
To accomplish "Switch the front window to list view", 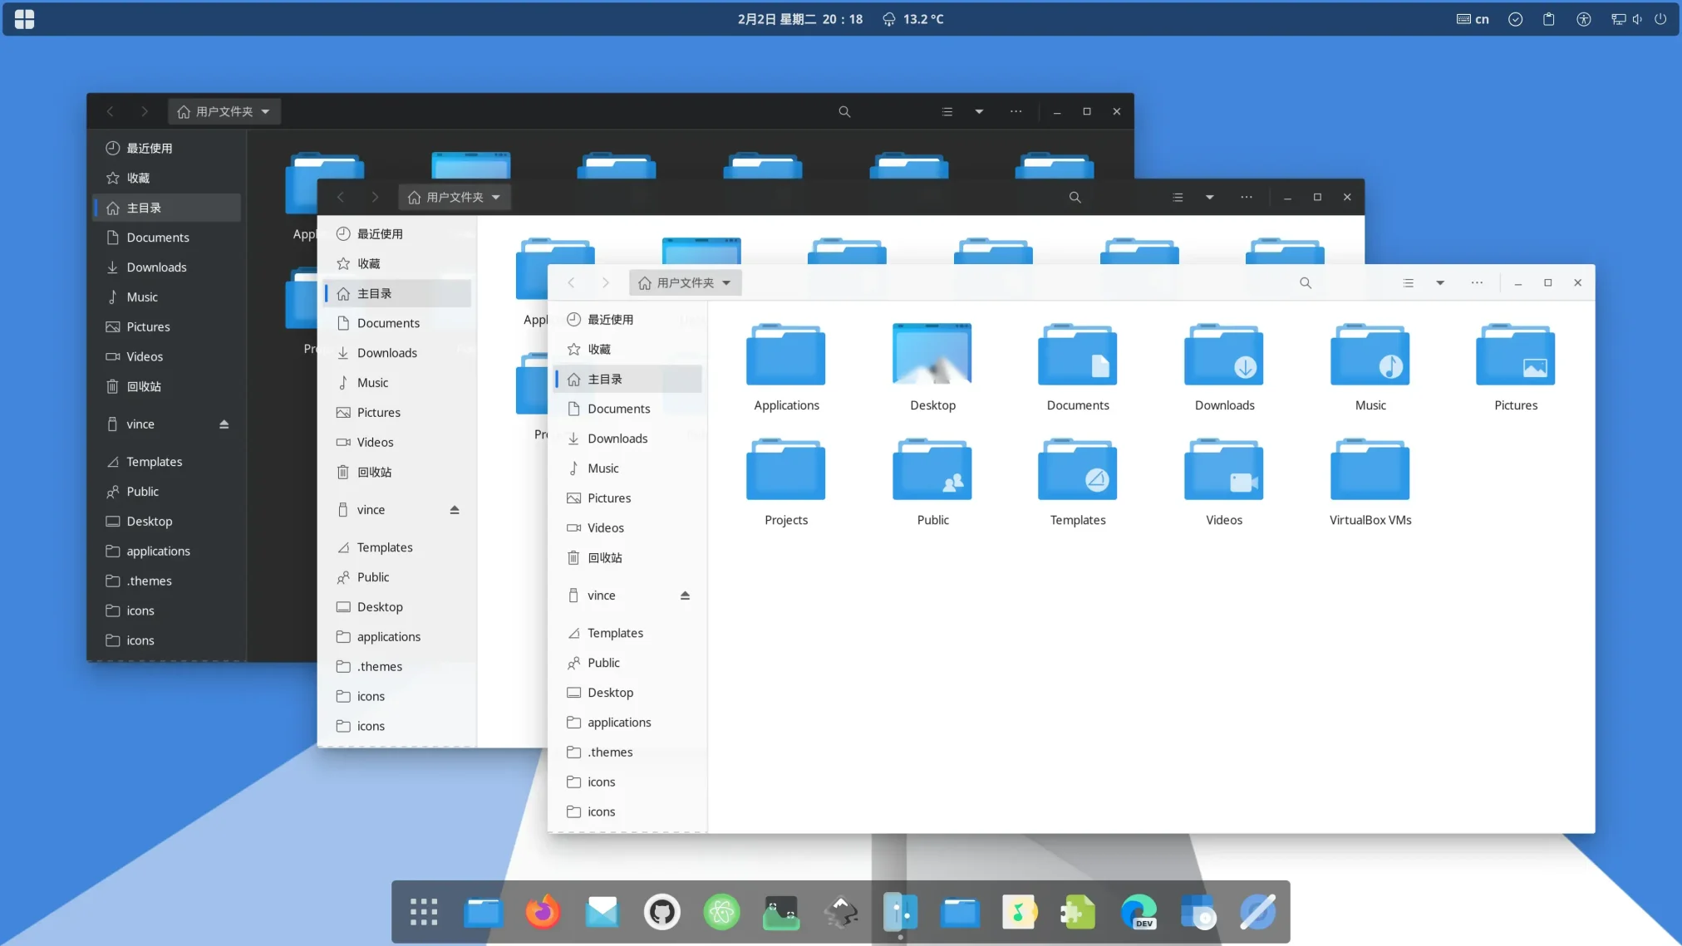I will coord(1408,283).
